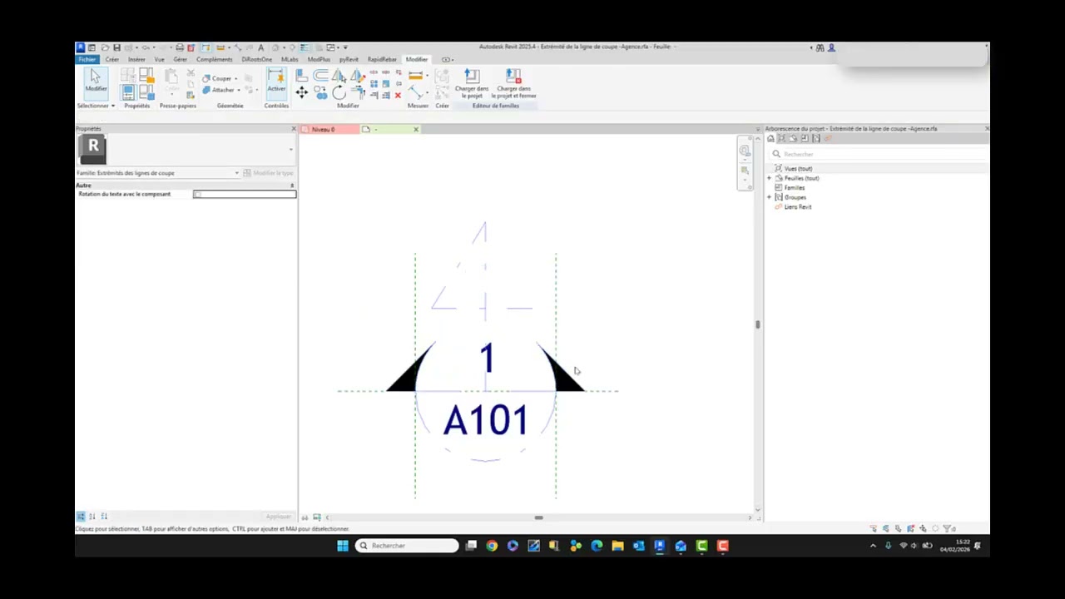Open the Insérer ribbon tab
This screenshot has height=599, width=1065.
pyautogui.click(x=136, y=59)
